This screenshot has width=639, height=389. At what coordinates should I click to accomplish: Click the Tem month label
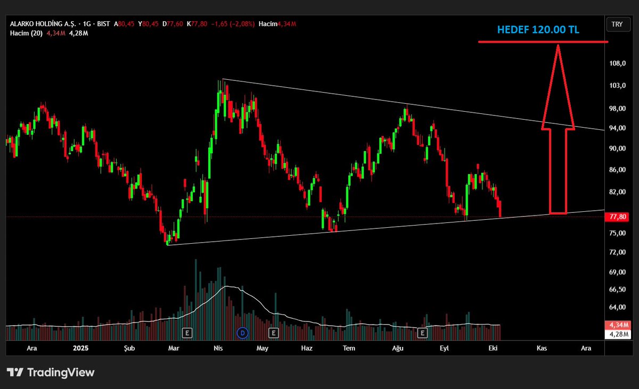pyautogui.click(x=349, y=348)
